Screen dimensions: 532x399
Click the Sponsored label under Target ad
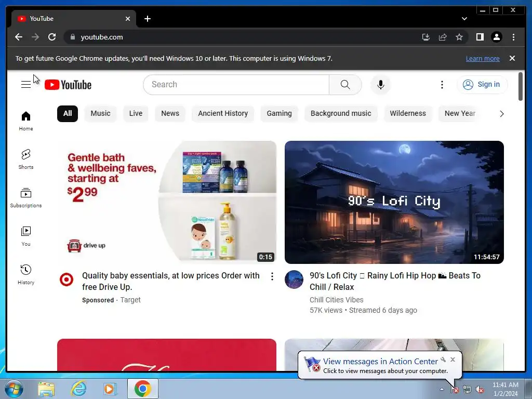[x=98, y=300]
